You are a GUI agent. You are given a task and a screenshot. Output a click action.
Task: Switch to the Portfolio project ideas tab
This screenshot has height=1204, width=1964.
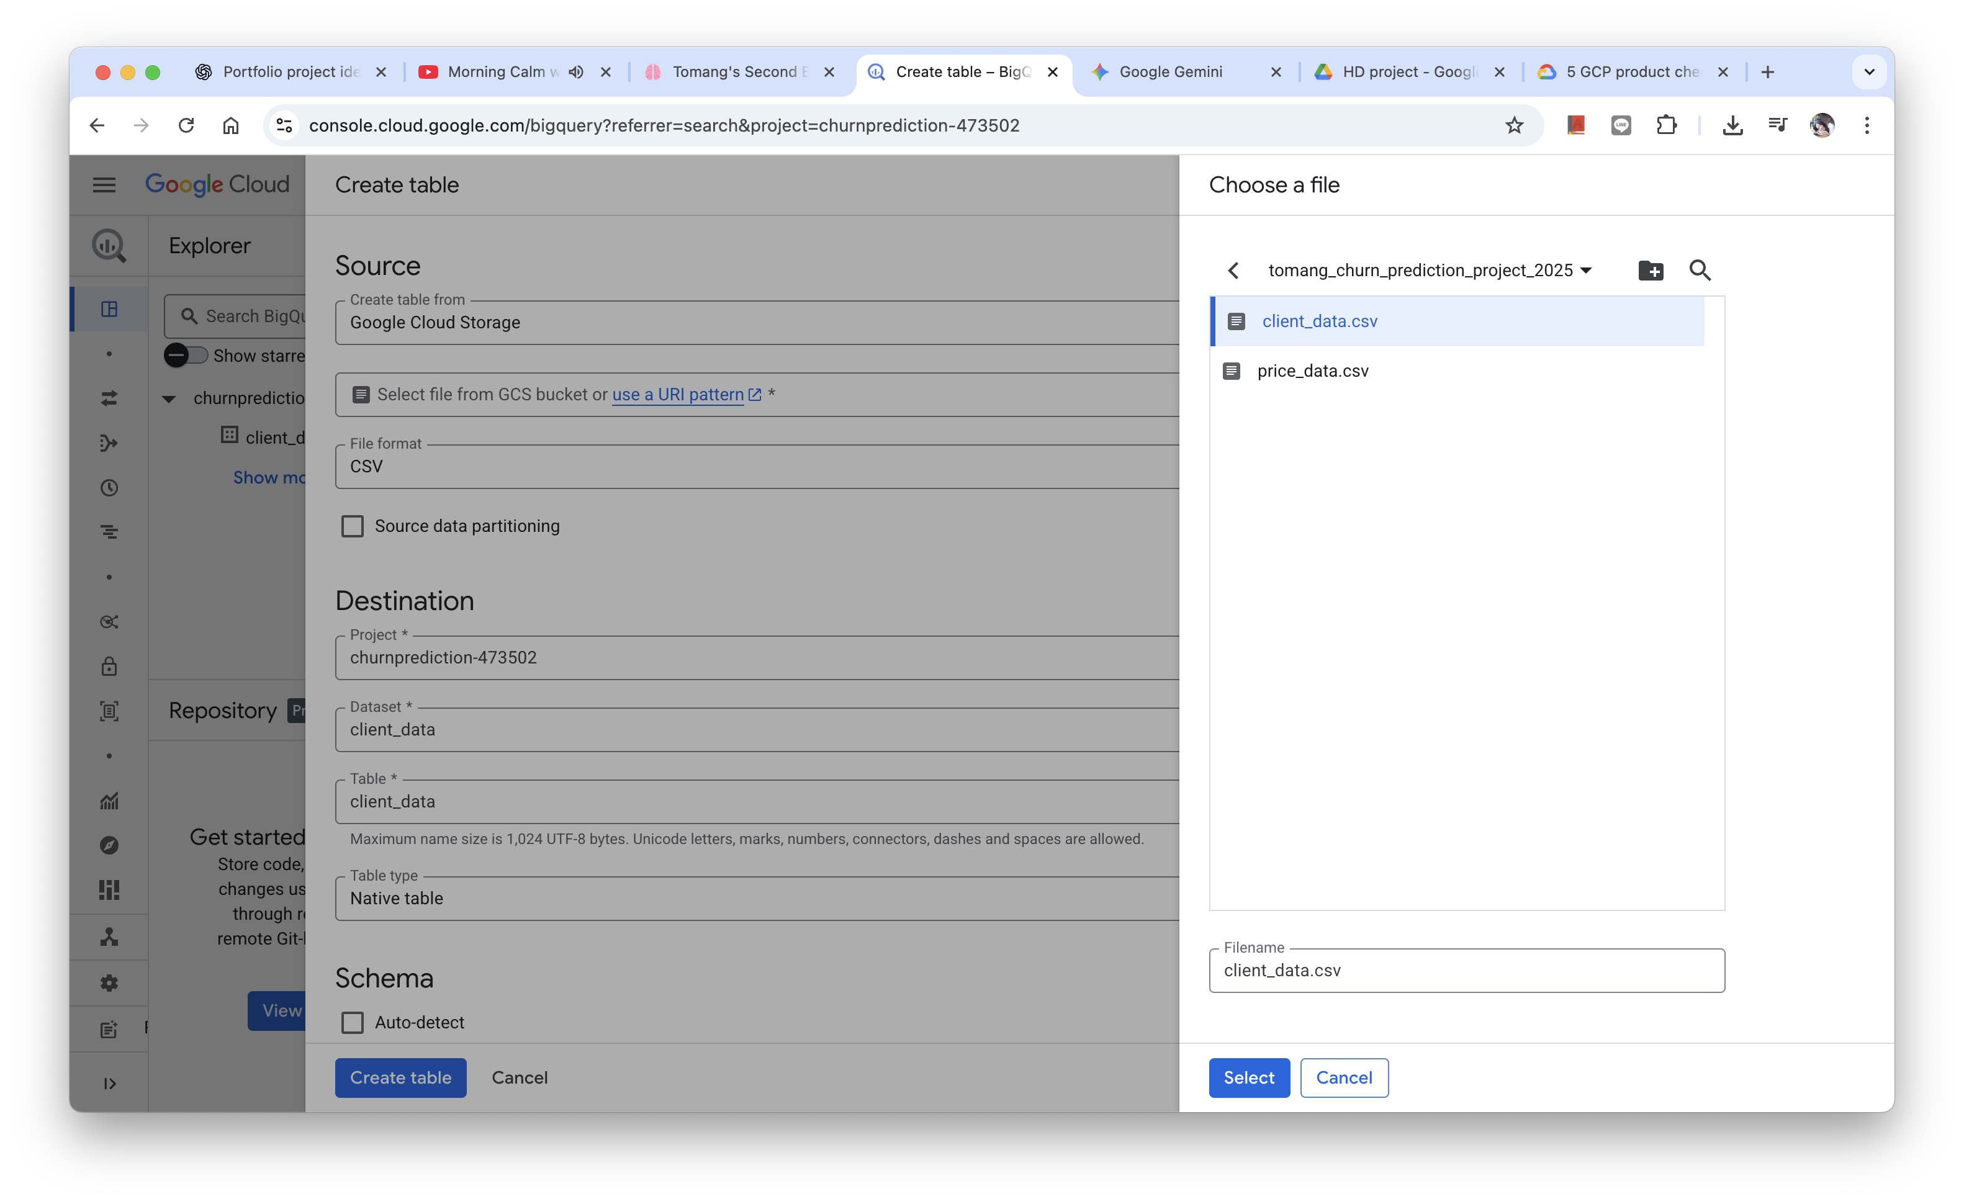pos(290,72)
